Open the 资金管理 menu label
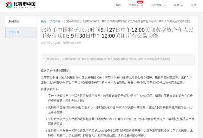The height and width of the screenshot is (138, 203). [156, 5]
